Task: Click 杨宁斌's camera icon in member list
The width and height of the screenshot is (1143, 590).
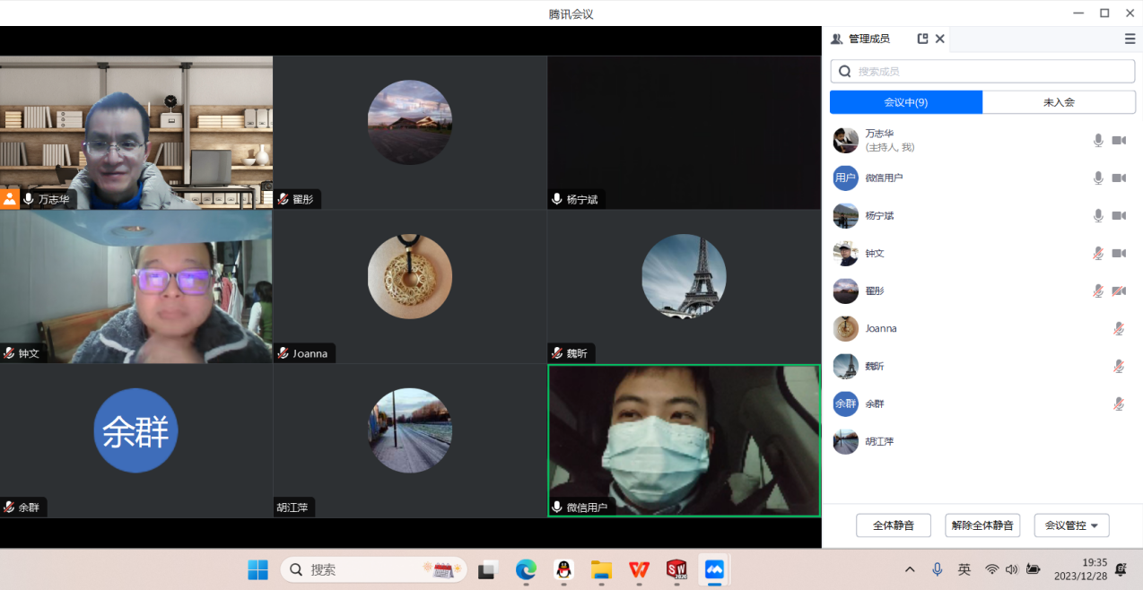Action: coord(1119,216)
